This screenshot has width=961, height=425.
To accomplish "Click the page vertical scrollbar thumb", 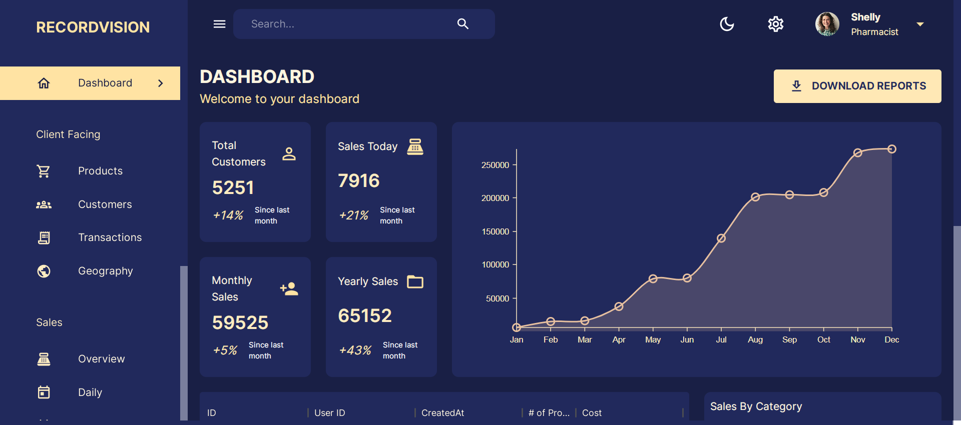I will [957, 322].
